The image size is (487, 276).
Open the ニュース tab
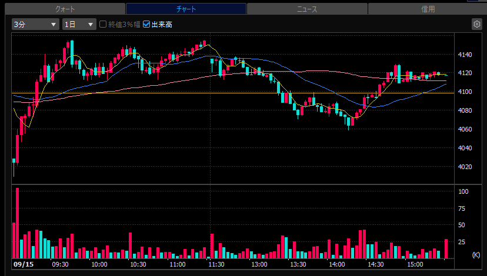[307, 9]
